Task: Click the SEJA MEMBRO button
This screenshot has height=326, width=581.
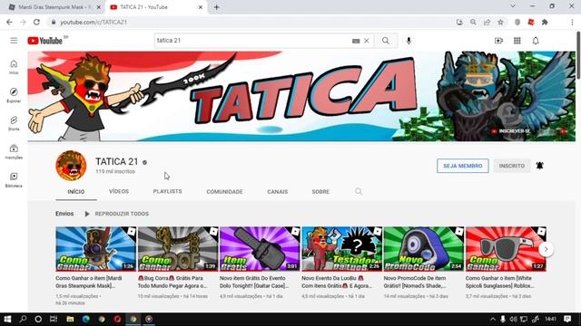Action: click(x=463, y=166)
